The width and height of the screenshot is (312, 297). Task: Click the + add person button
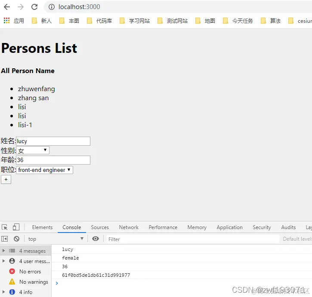pos(6,180)
